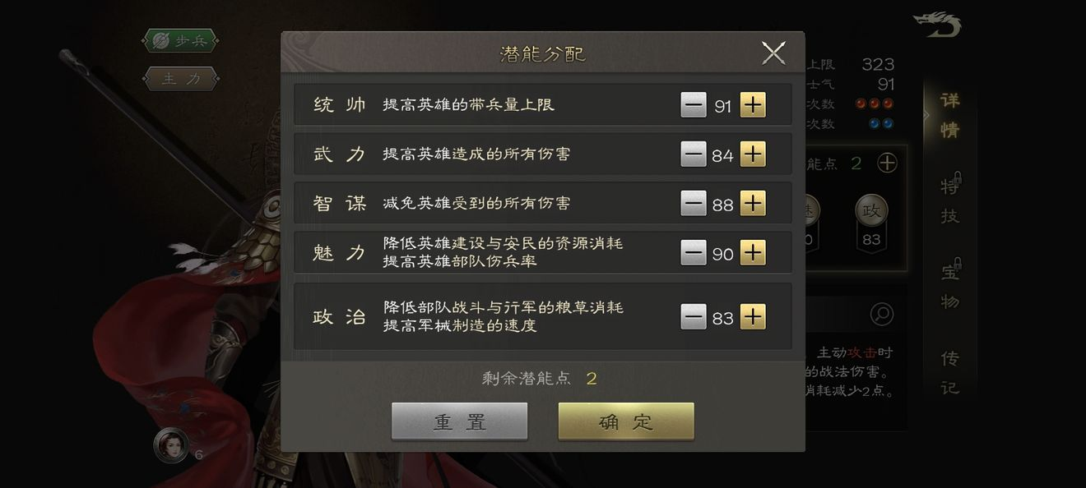The height and width of the screenshot is (488, 1086).
Task: Open the 宝物 tab
Action: pos(950,286)
